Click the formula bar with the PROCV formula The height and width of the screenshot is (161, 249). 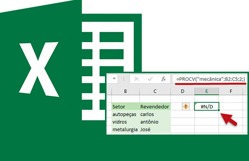point(210,79)
